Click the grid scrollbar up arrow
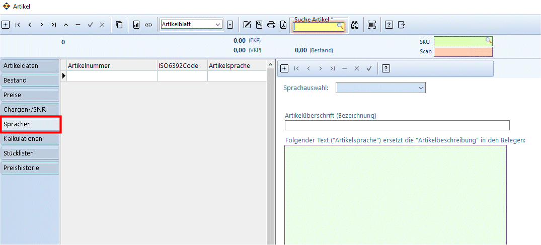 coord(271,64)
